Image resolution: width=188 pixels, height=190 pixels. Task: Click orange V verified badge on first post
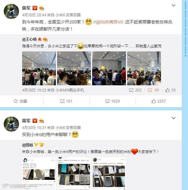tap(35, 8)
